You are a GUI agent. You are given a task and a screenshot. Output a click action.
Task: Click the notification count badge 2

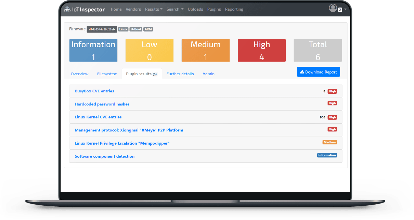pos(340,10)
